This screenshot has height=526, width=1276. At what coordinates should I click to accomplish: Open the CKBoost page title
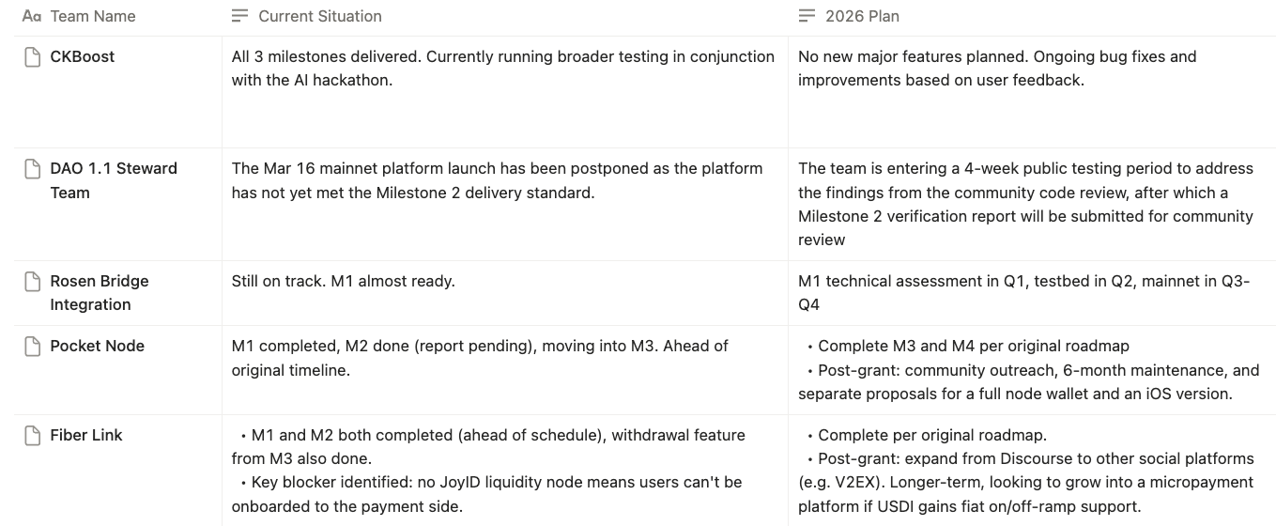(x=83, y=56)
